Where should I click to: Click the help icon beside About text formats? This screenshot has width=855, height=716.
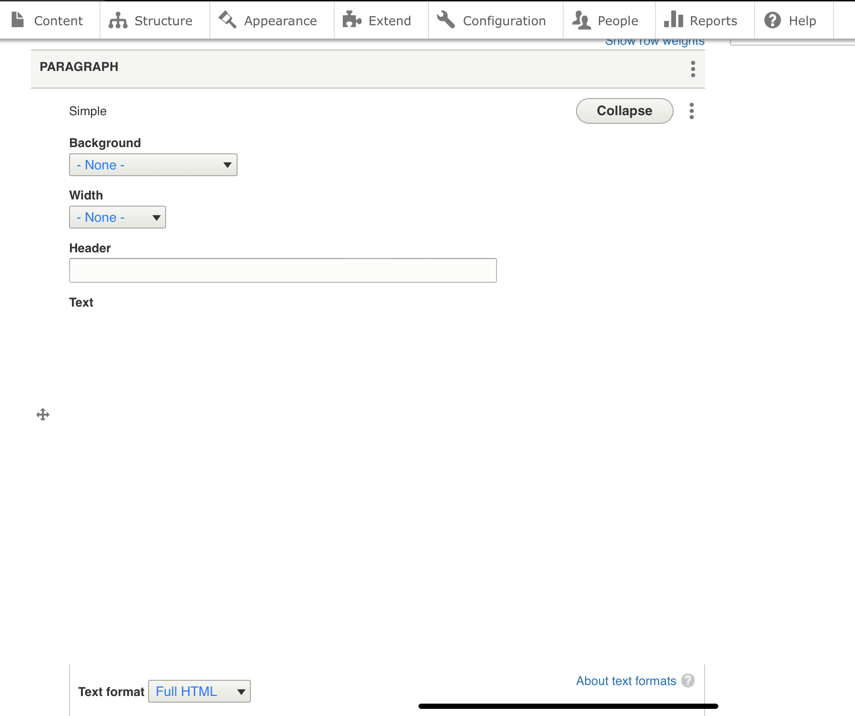687,681
